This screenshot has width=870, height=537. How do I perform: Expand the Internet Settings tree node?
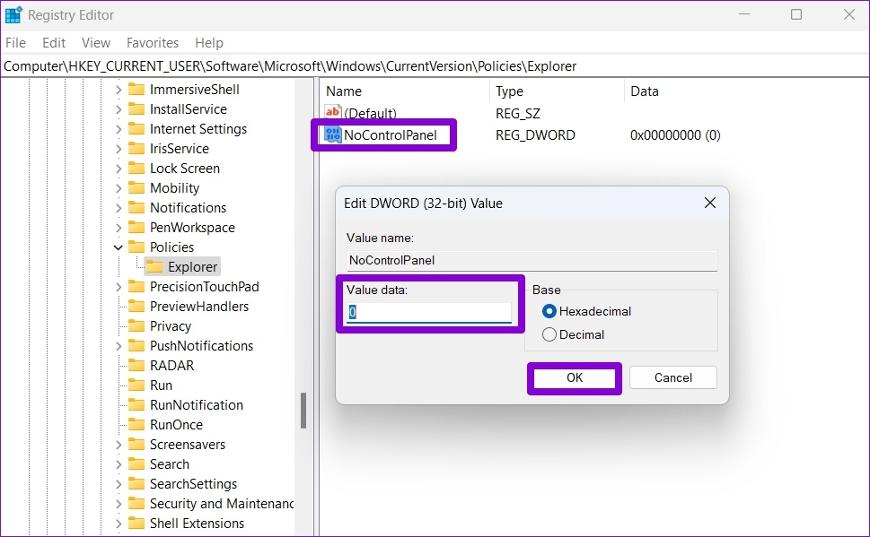click(119, 129)
